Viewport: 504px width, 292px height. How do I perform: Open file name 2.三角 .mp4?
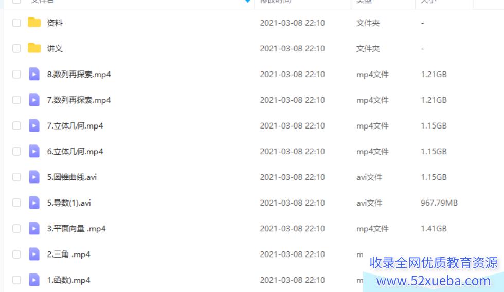click(x=68, y=254)
